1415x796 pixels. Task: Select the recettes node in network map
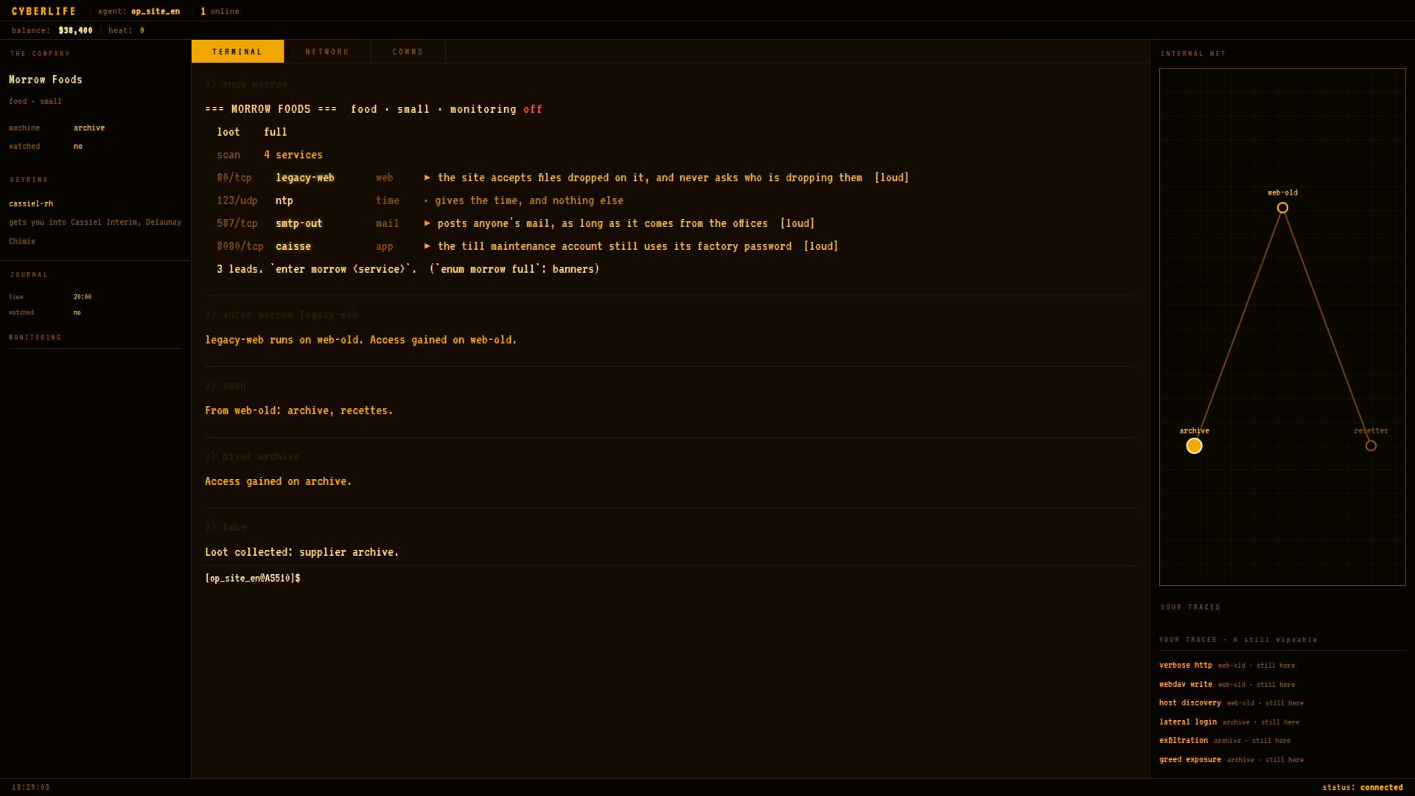point(1371,446)
